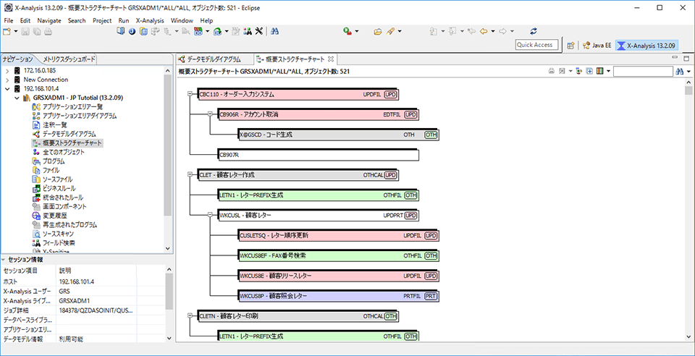
Task: Minimize the chart editor view
Action: pos(675,59)
